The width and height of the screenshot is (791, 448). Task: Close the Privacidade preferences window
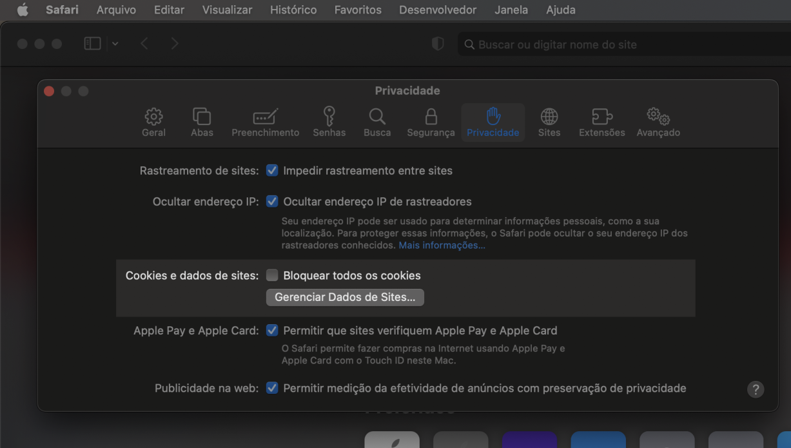[49, 92]
